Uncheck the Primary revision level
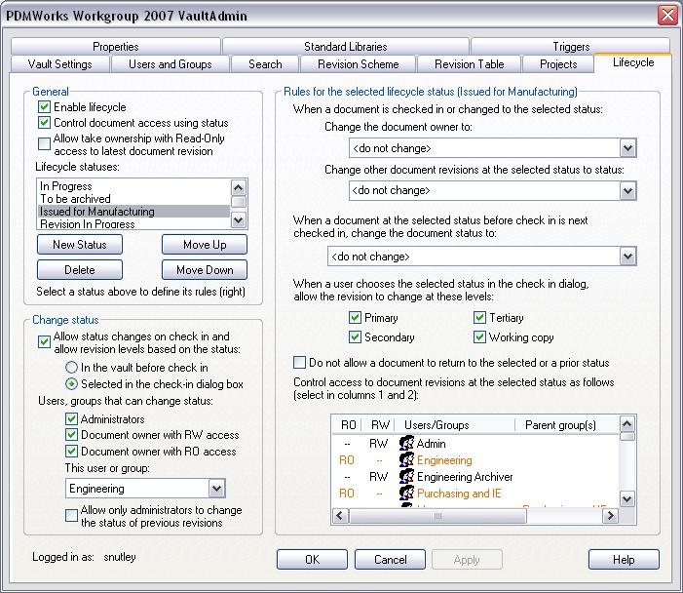683x593 pixels. point(355,317)
